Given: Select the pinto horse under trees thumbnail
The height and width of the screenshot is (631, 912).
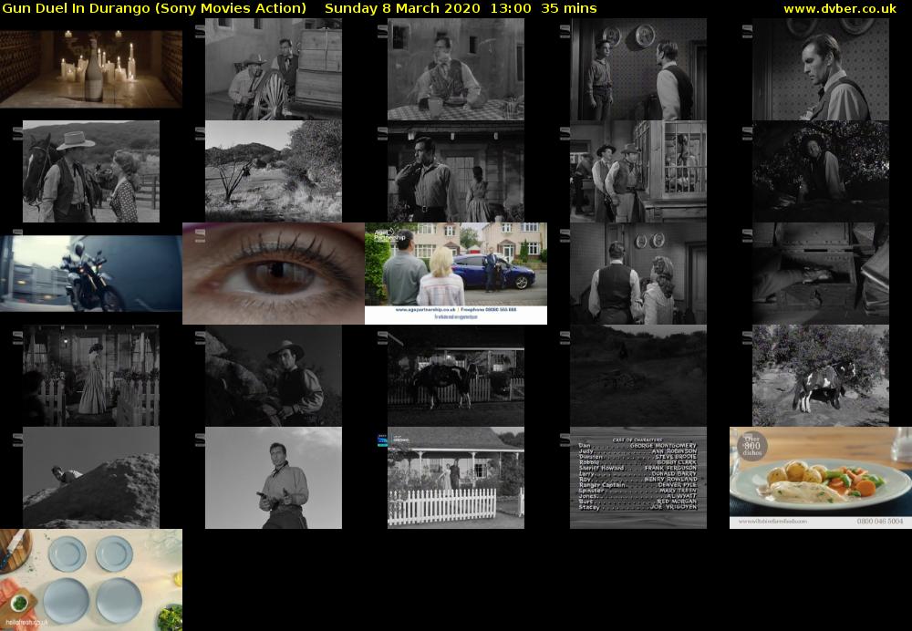Looking at the screenshot, I should [x=821, y=376].
